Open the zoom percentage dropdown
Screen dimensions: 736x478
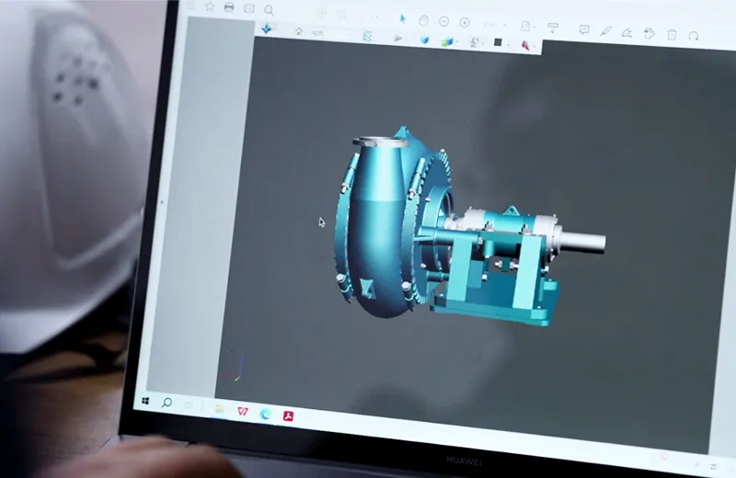click(494, 24)
